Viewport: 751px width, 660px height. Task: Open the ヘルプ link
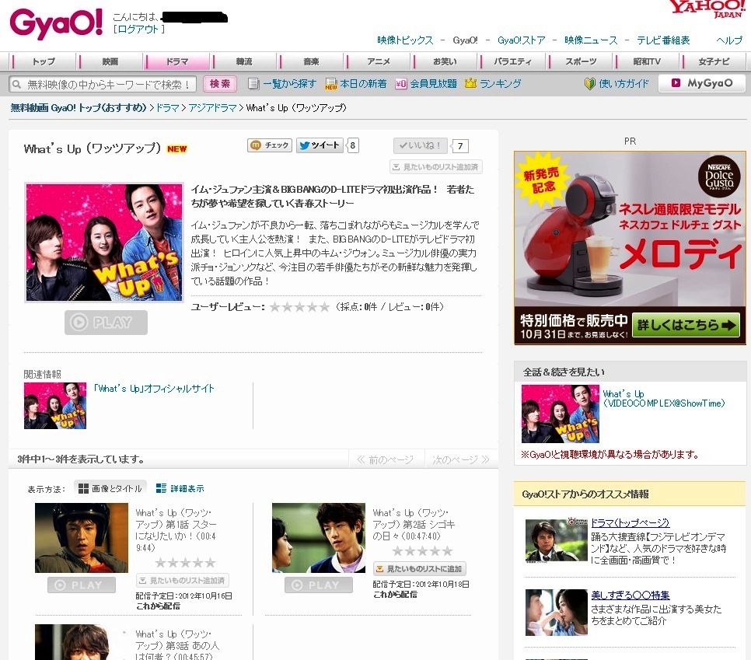point(729,40)
